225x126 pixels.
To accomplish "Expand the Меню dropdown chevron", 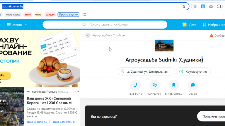I will [x=26, y=25].
